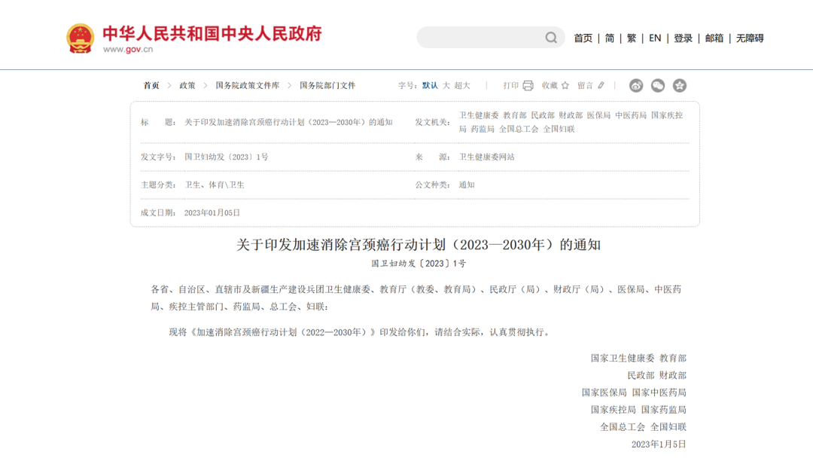Open the EN English version
Screen dimensions: 813x458
click(655, 38)
